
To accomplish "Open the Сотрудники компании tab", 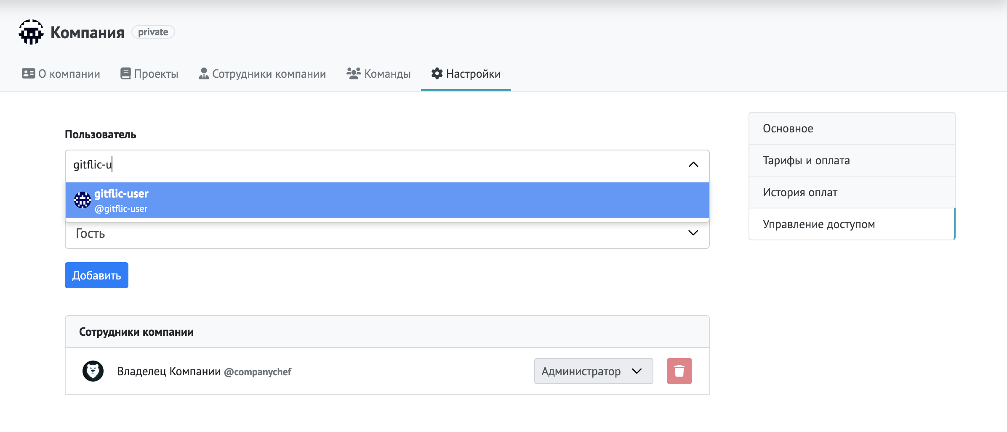I will tap(262, 74).
